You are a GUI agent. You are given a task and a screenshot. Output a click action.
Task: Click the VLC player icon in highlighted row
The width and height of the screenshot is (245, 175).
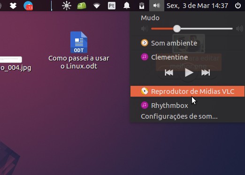pos(145,91)
